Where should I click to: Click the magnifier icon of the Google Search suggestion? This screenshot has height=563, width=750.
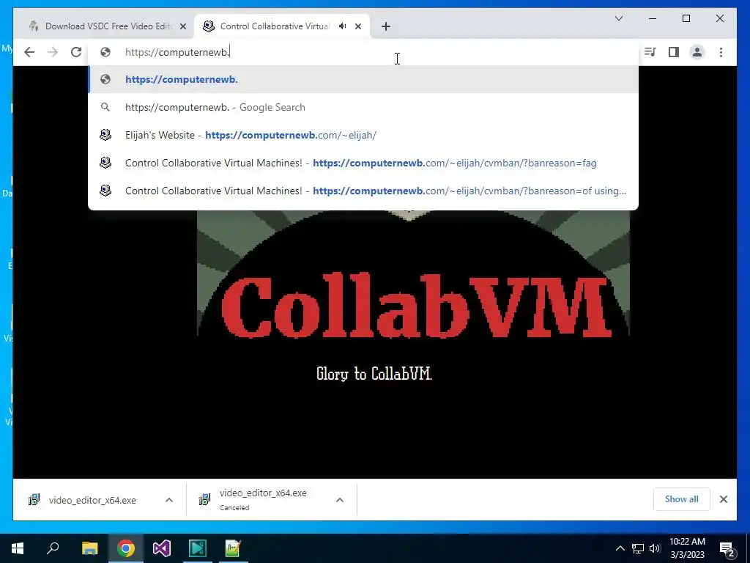point(105,107)
